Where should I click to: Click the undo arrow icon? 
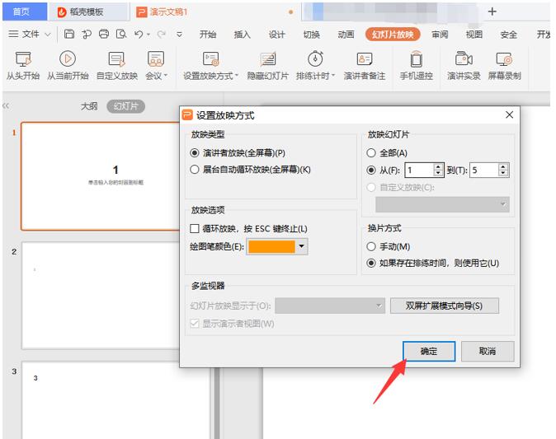click(x=139, y=34)
